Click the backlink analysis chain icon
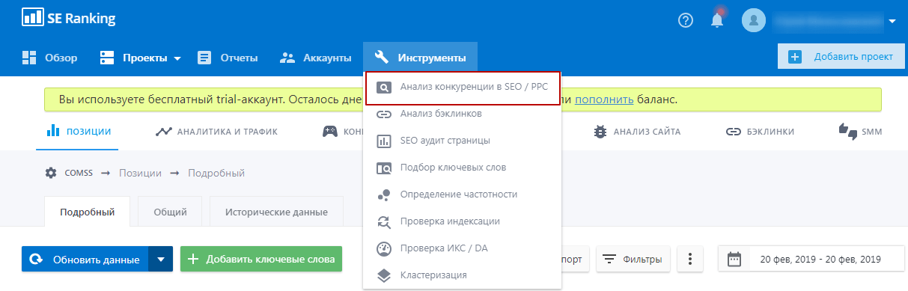 384,114
